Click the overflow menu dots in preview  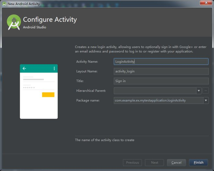coord(54,69)
